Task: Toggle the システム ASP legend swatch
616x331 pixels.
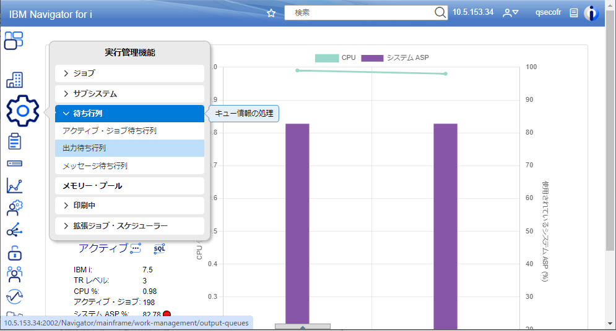Action: 372,58
